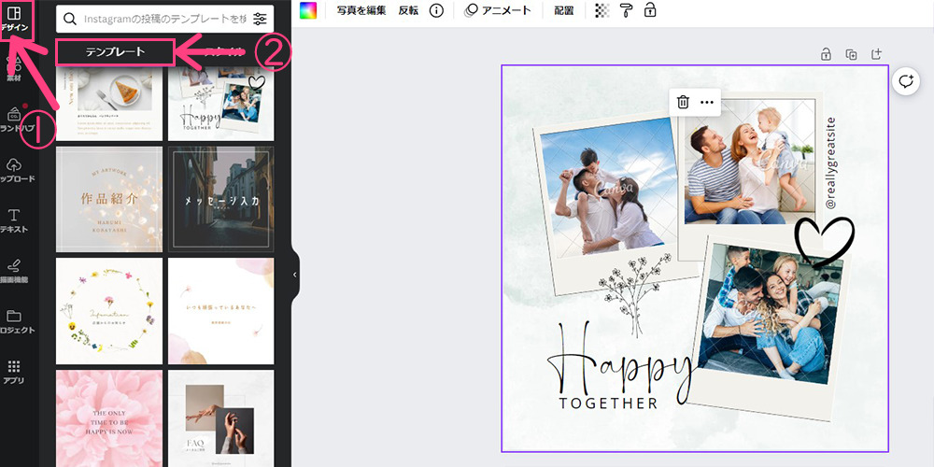Delete the selected photo with the trash icon

click(x=684, y=102)
